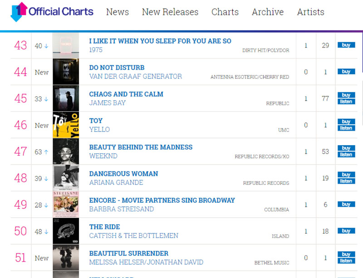Click the Yello Toy album artwork

66,125
